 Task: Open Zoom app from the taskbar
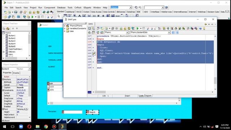point(21,126)
